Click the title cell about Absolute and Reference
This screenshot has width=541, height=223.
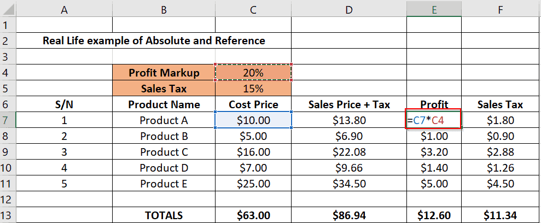pyautogui.click(x=154, y=40)
